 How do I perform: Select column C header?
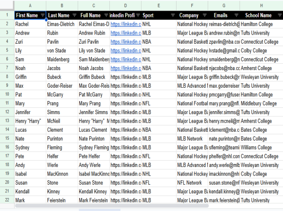[x=94, y=6]
